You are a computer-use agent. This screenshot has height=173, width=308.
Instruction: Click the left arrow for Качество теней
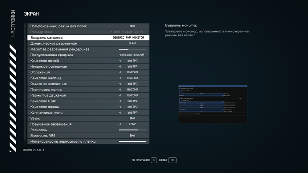[120, 61]
